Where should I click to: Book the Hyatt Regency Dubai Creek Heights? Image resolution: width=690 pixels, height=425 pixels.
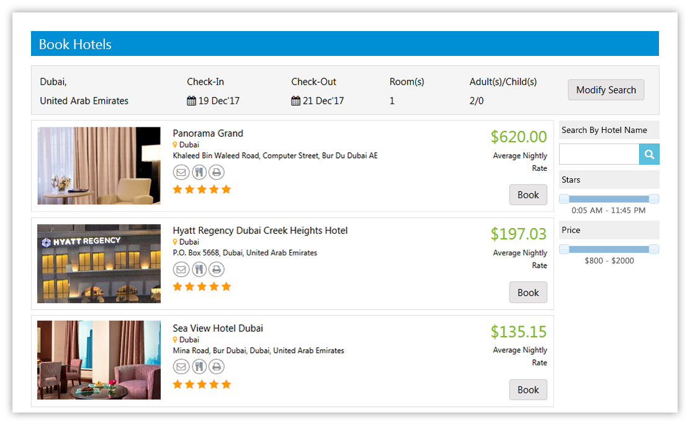click(527, 293)
